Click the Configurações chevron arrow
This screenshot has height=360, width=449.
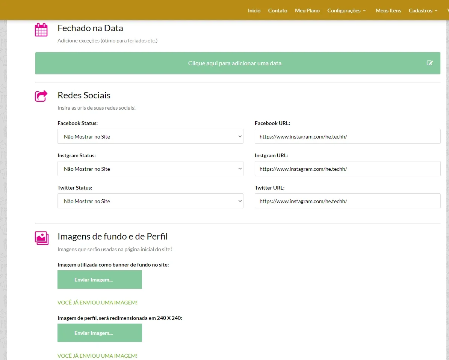[364, 11]
